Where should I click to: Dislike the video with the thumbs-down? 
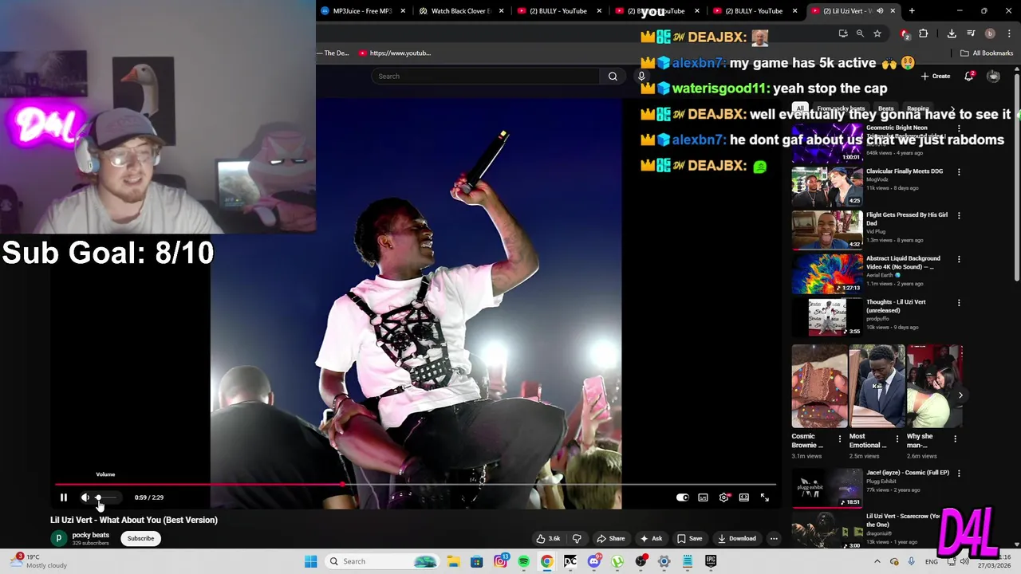577,538
